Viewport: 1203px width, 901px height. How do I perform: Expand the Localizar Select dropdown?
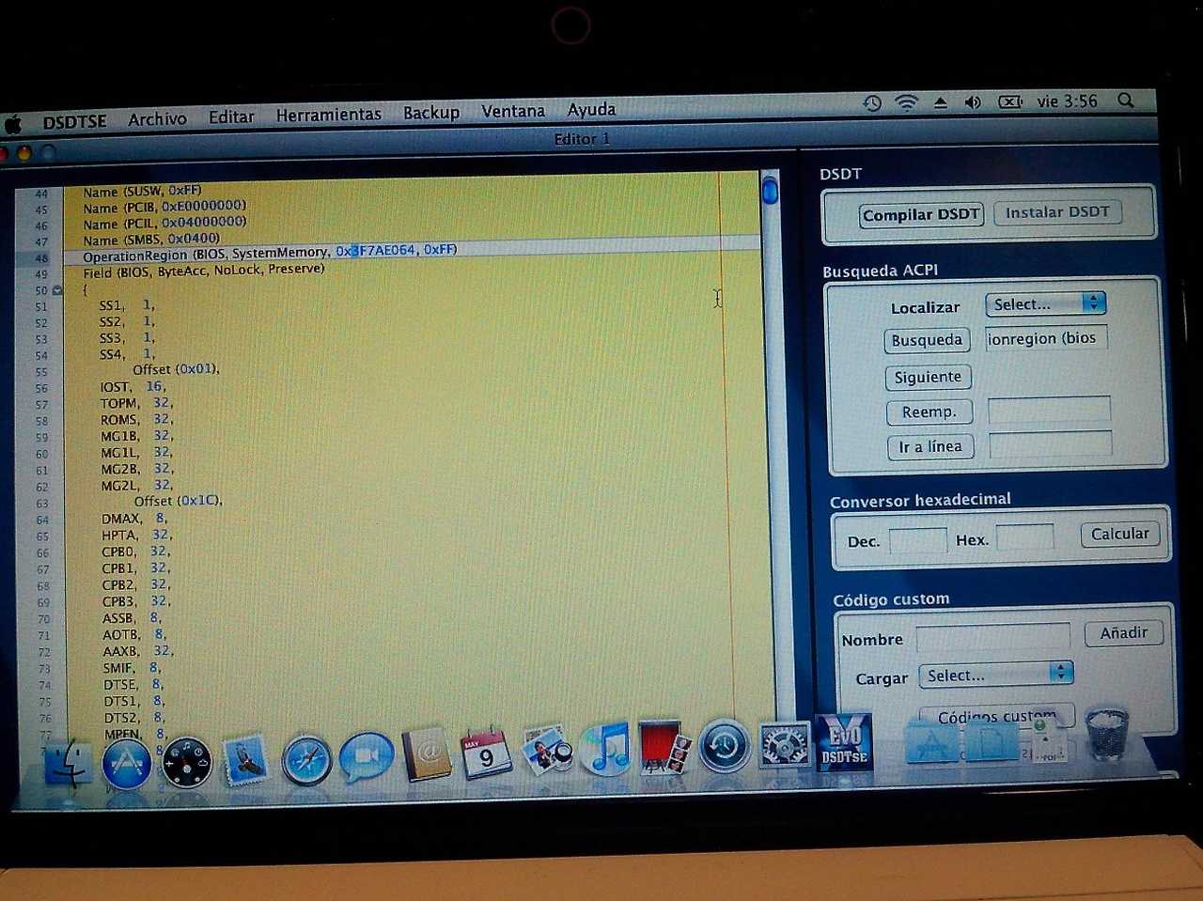[x=1045, y=303]
